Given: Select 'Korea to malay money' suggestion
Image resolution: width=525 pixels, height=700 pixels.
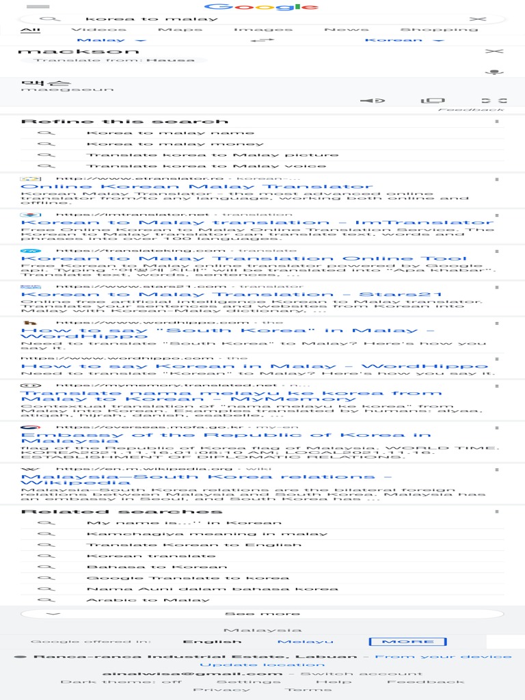Looking at the screenshot, I should click(262, 144).
